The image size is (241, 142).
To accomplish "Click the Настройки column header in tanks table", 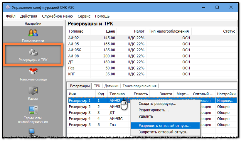I will [226, 94].
